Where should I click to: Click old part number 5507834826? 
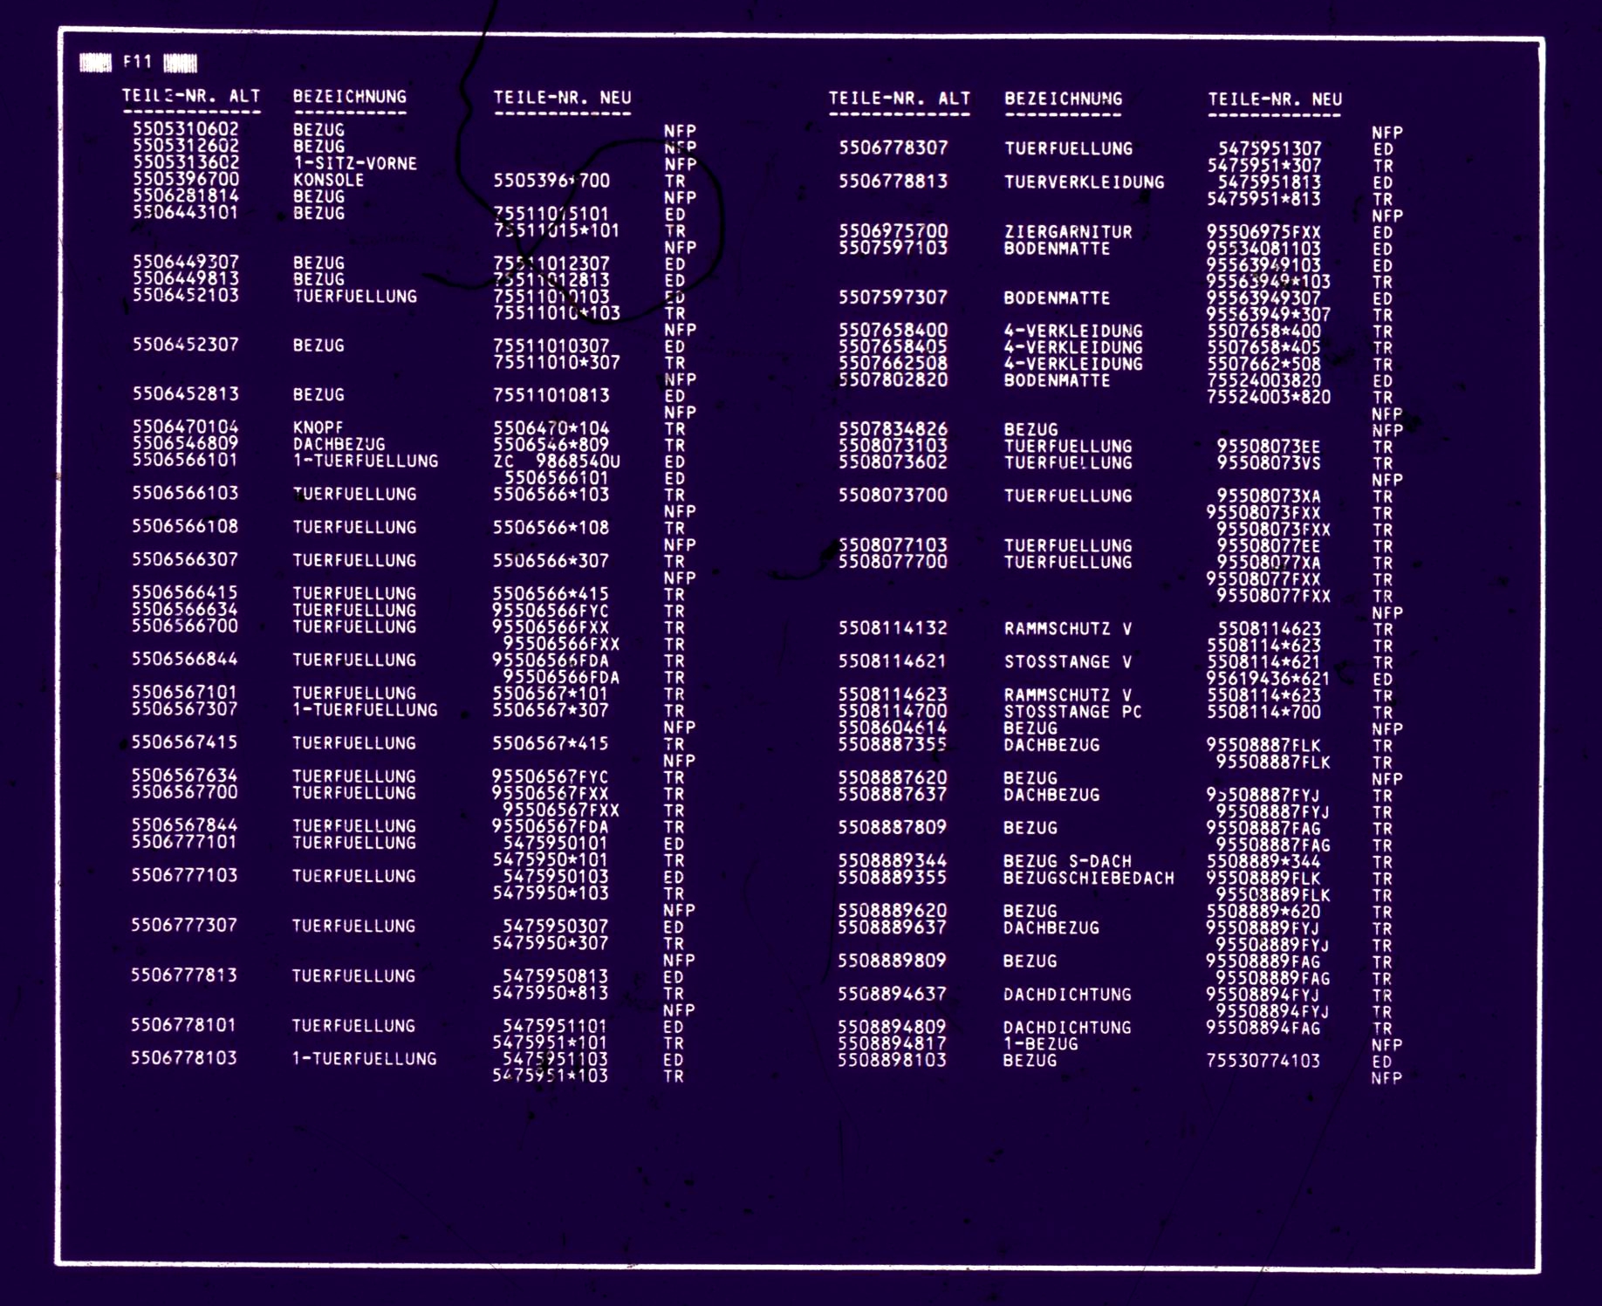click(x=893, y=429)
